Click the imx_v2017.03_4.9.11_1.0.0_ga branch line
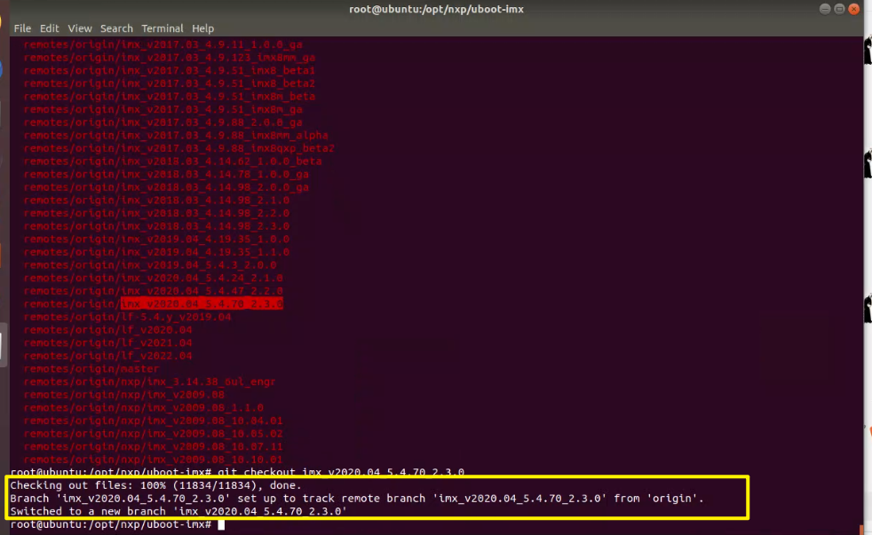This screenshot has width=872, height=535. 163,44
